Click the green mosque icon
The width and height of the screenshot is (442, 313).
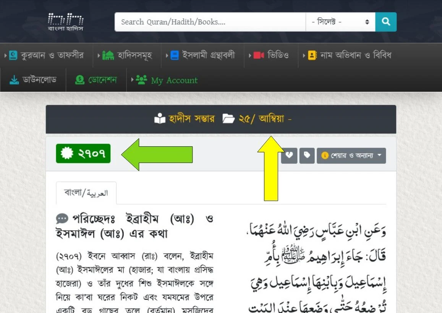(x=108, y=55)
